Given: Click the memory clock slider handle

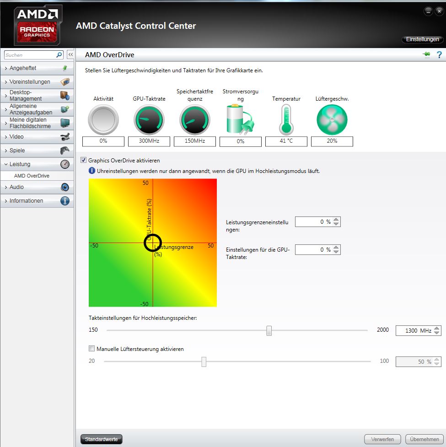Looking at the screenshot, I should [269, 331].
